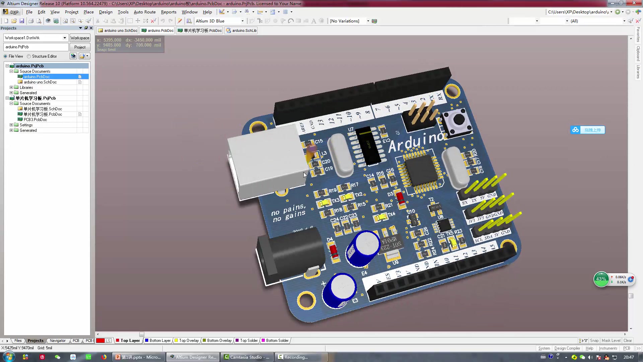This screenshot has width=643, height=362.
Task: Place a string with the A text tool
Action: 314,21
